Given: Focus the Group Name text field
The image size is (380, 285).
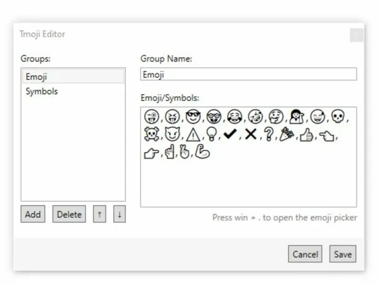Looking at the screenshot, I should click(248, 75).
